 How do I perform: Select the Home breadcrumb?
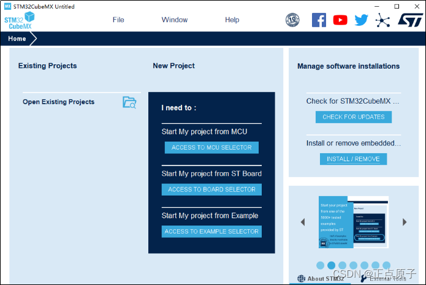(17, 39)
